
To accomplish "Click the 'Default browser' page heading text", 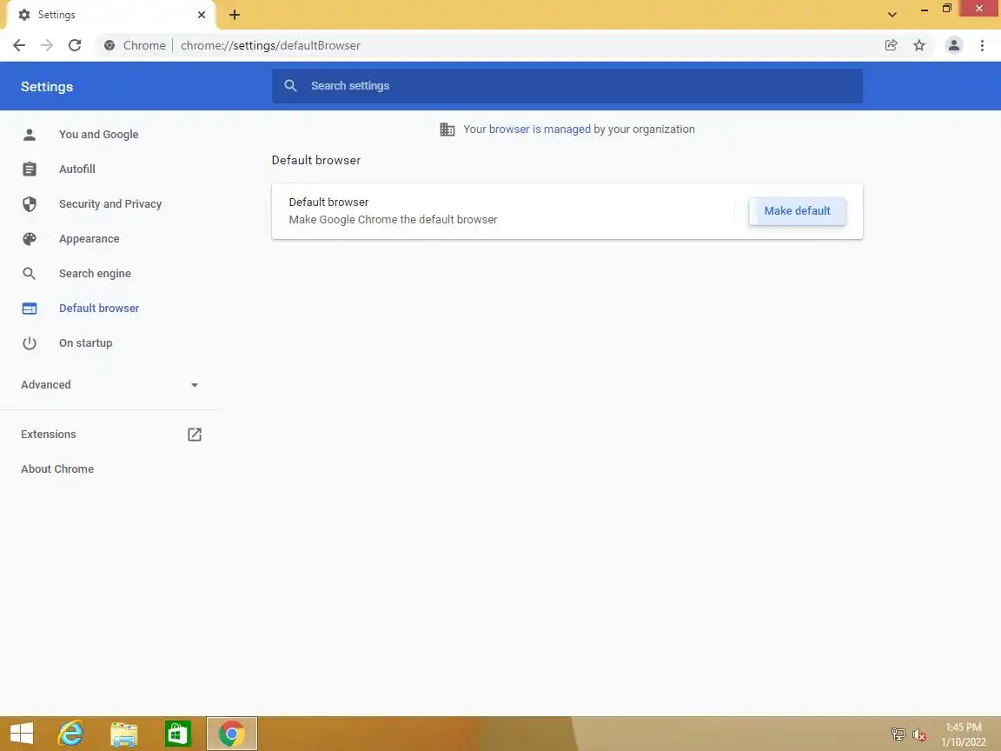I will (316, 160).
